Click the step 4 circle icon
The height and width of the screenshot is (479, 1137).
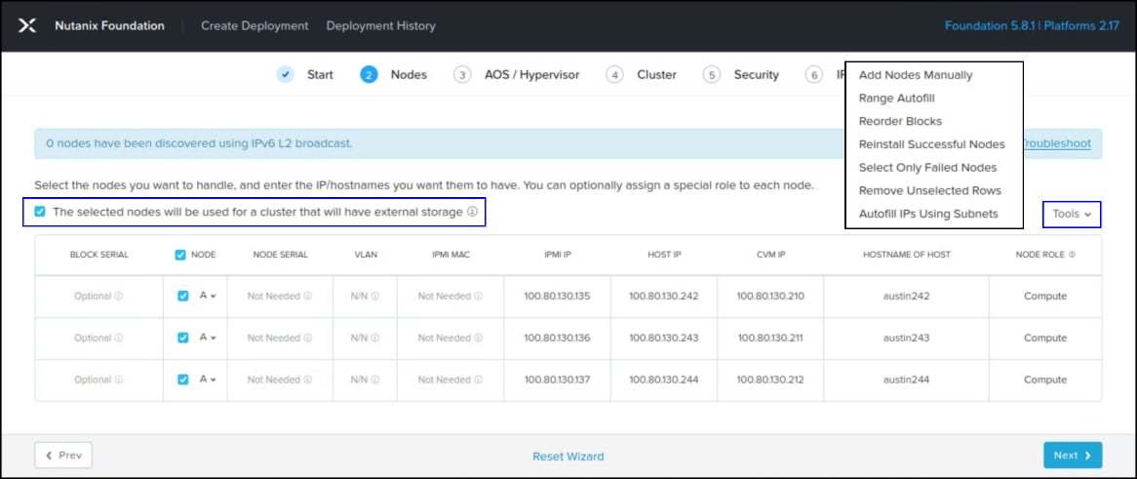(615, 75)
